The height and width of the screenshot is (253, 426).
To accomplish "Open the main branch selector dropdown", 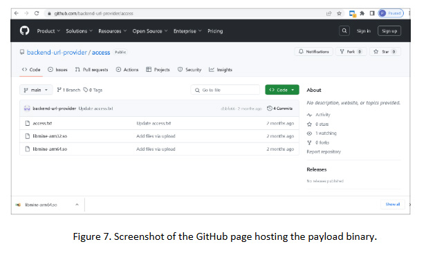I will [x=36, y=90].
